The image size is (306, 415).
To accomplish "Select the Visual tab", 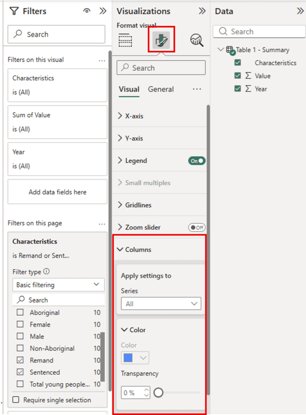I will (x=129, y=89).
